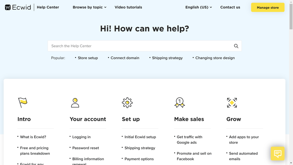Open the English (US) language selector
Screen dimensions: 293x165
[199, 7]
